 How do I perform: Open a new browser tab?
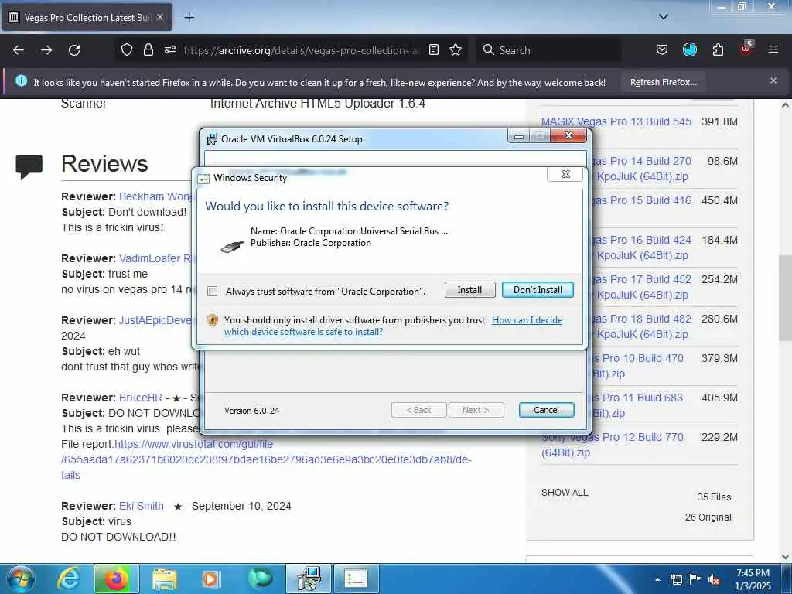(x=189, y=18)
